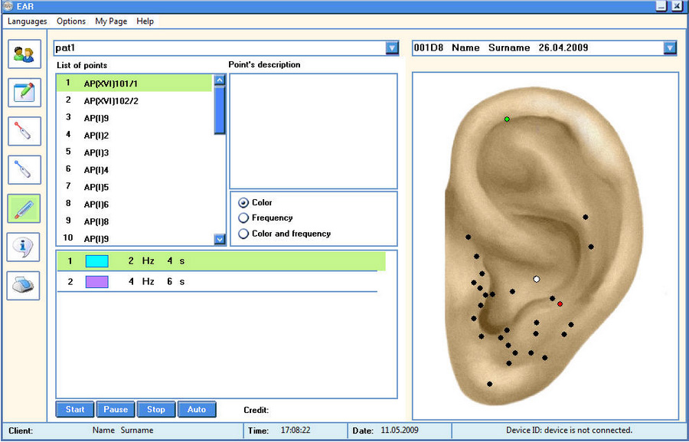Choose the Color and frequency option
Screen dimensions: 689x442
[244, 234]
